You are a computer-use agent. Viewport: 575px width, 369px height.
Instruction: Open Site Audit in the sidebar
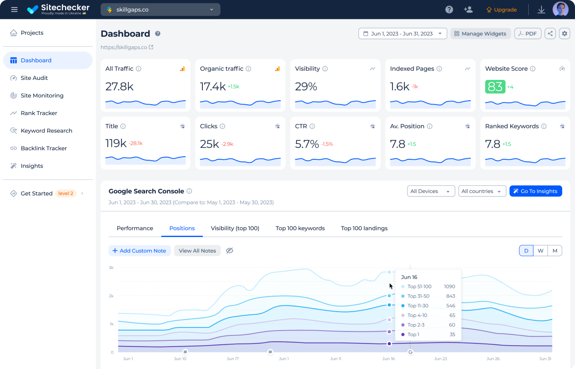[48, 78]
